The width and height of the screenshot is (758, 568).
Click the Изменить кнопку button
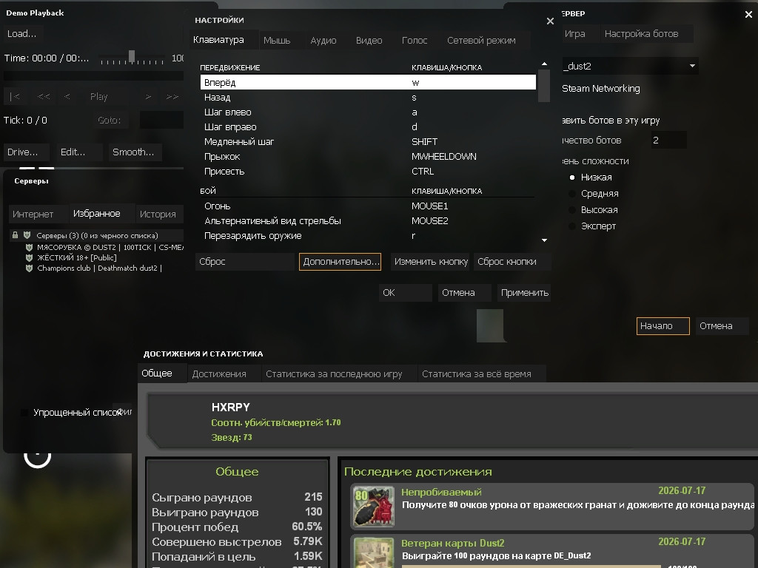431,262
